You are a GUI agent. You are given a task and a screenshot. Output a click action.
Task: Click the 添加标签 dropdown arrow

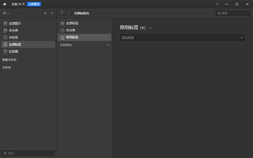tap(242, 38)
